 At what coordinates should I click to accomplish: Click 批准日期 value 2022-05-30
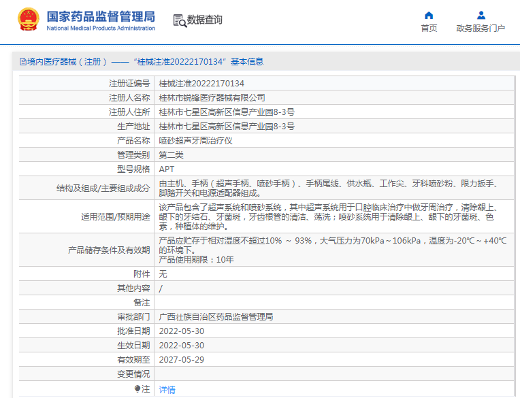coord(182,331)
